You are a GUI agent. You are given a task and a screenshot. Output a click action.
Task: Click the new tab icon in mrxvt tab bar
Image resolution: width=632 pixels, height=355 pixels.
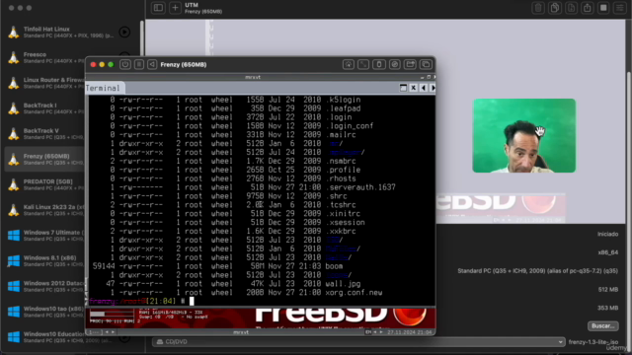(403, 88)
